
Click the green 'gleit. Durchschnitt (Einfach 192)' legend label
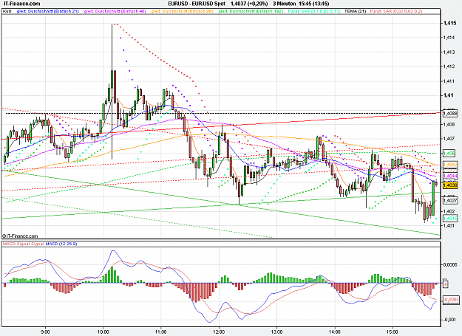click(x=251, y=11)
